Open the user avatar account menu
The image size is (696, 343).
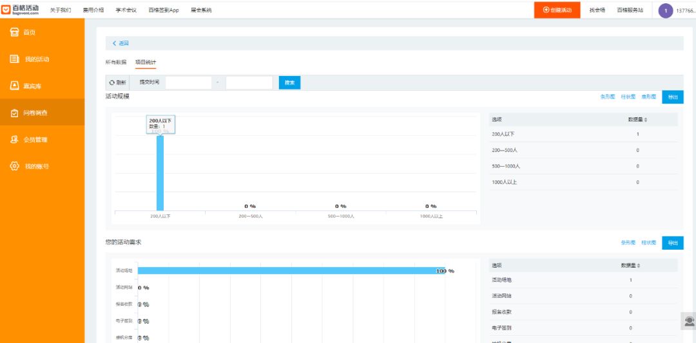tap(665, 11)
